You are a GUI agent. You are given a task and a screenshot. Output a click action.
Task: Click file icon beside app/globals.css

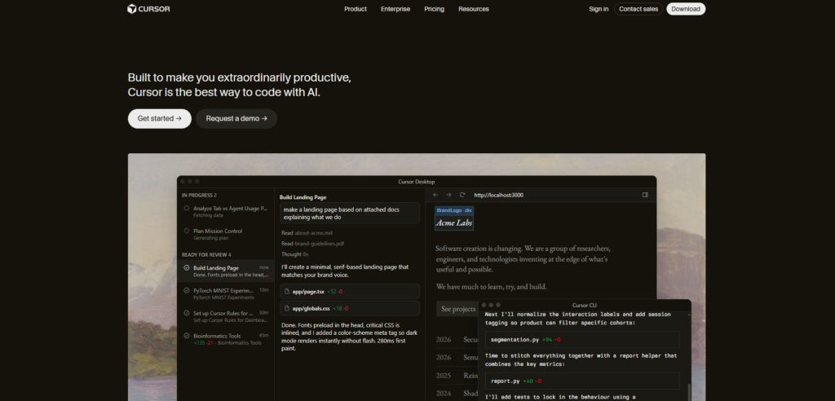click(287, 308)
